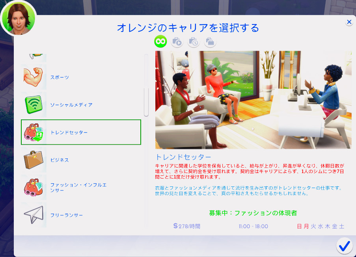Toggle the briefcase with clock filter

point(193,41)
